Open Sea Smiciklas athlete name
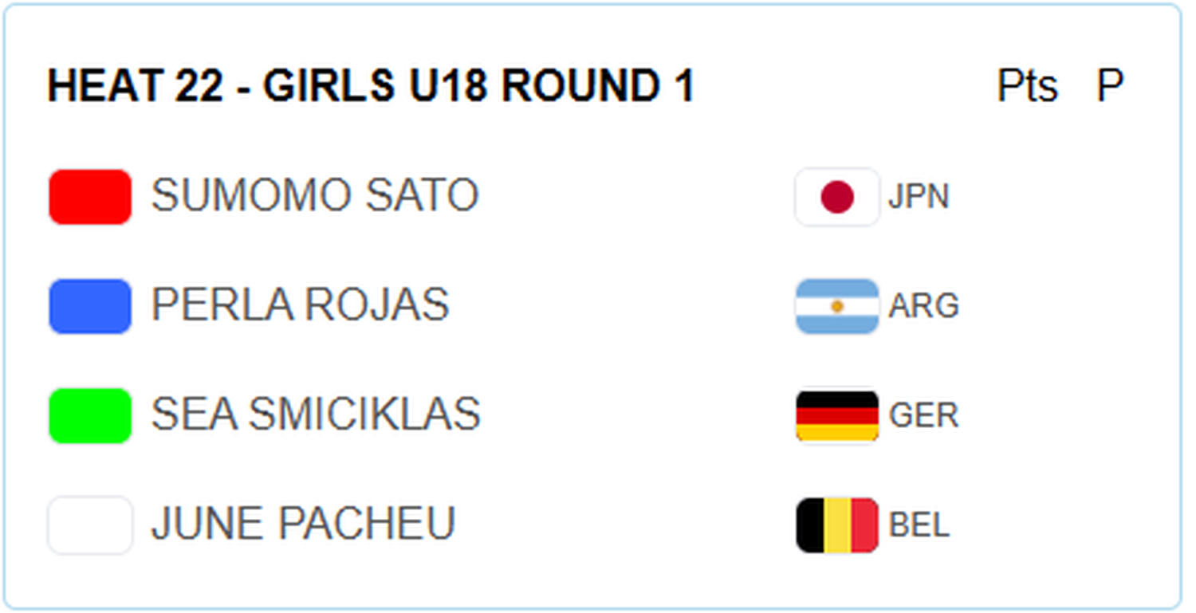 coord(316,414)
